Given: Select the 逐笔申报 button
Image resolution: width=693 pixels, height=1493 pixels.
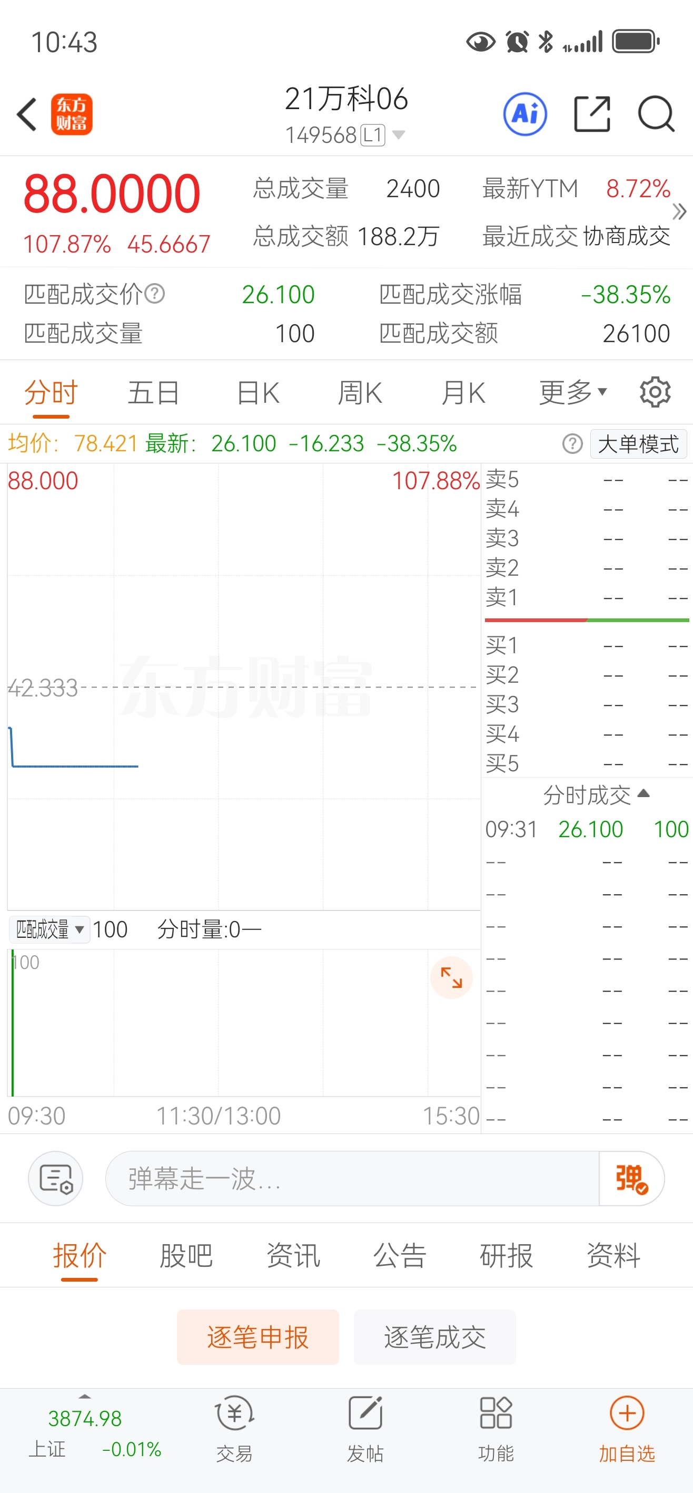Looking at the screenshot, I should click(258, 1337).
